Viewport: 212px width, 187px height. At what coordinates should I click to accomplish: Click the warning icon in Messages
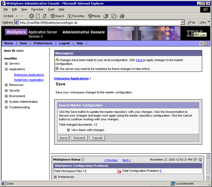click(57, 60)
